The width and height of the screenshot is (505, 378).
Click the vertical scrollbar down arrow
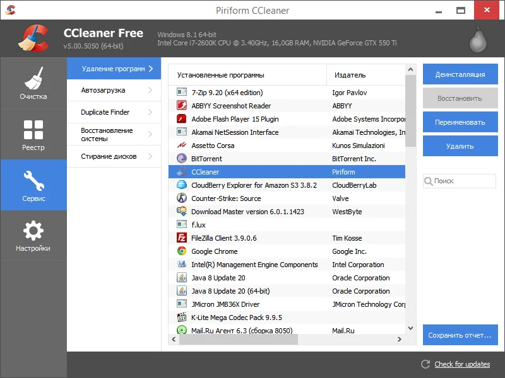[410, 328]
